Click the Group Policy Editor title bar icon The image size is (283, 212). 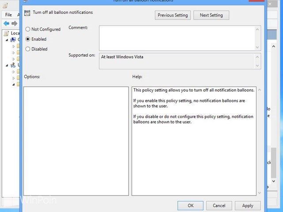(5, 5)
